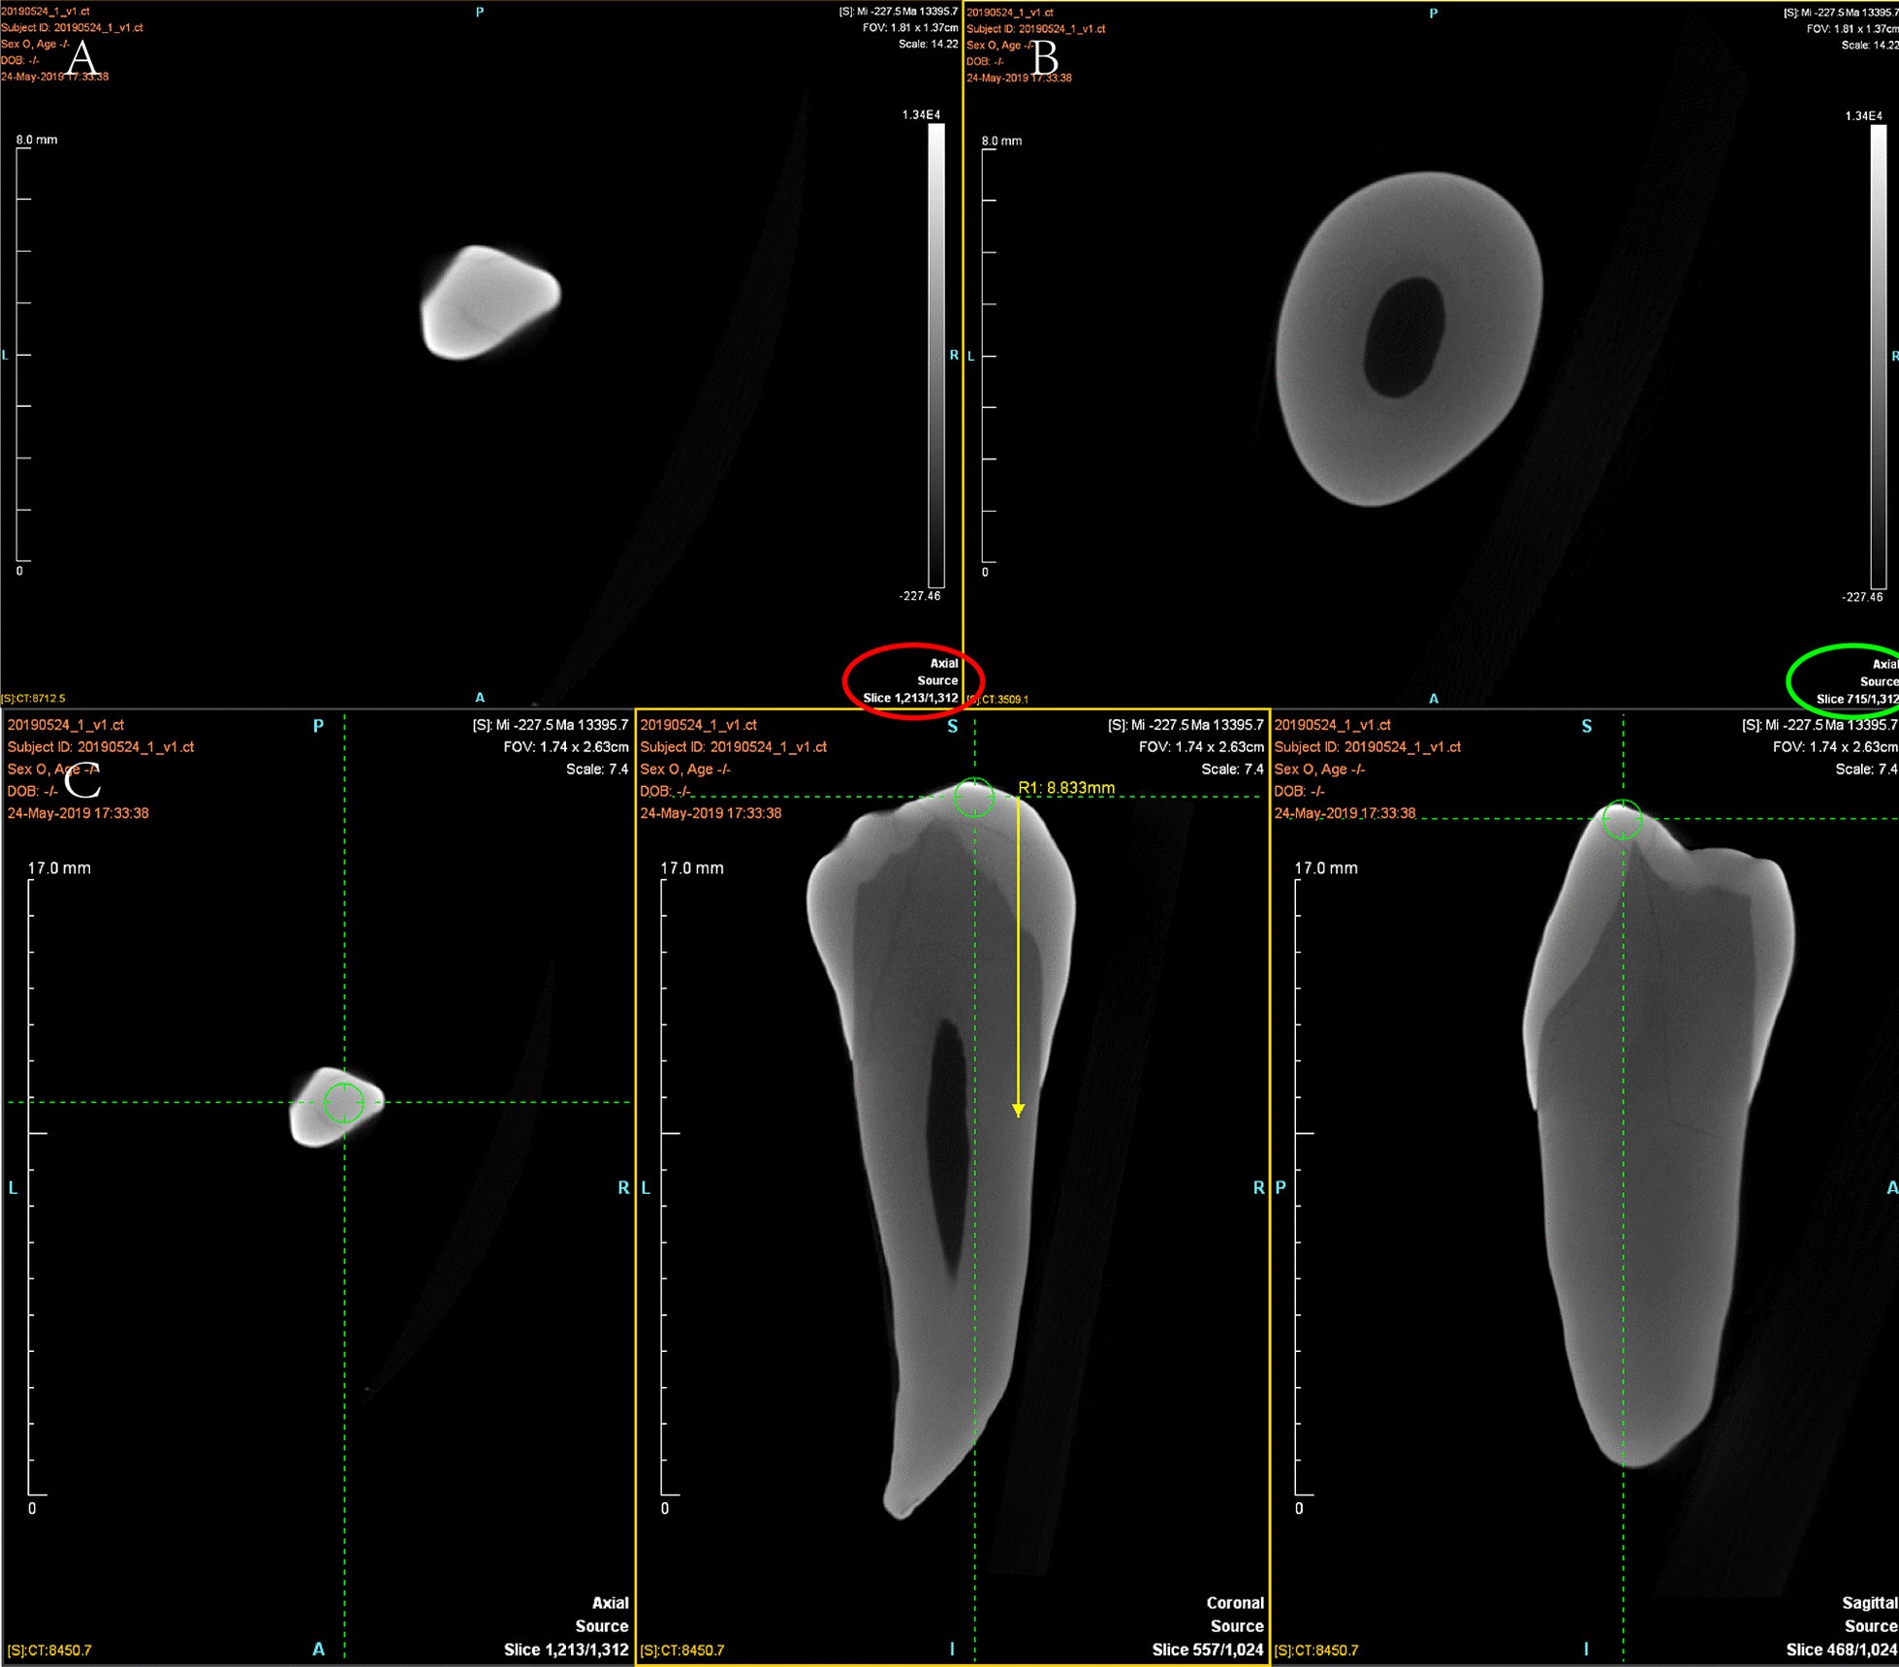Click the crosshair circle in the axial view
Viewport: 1899px width, 1667px height.
tap(343, 1102)
